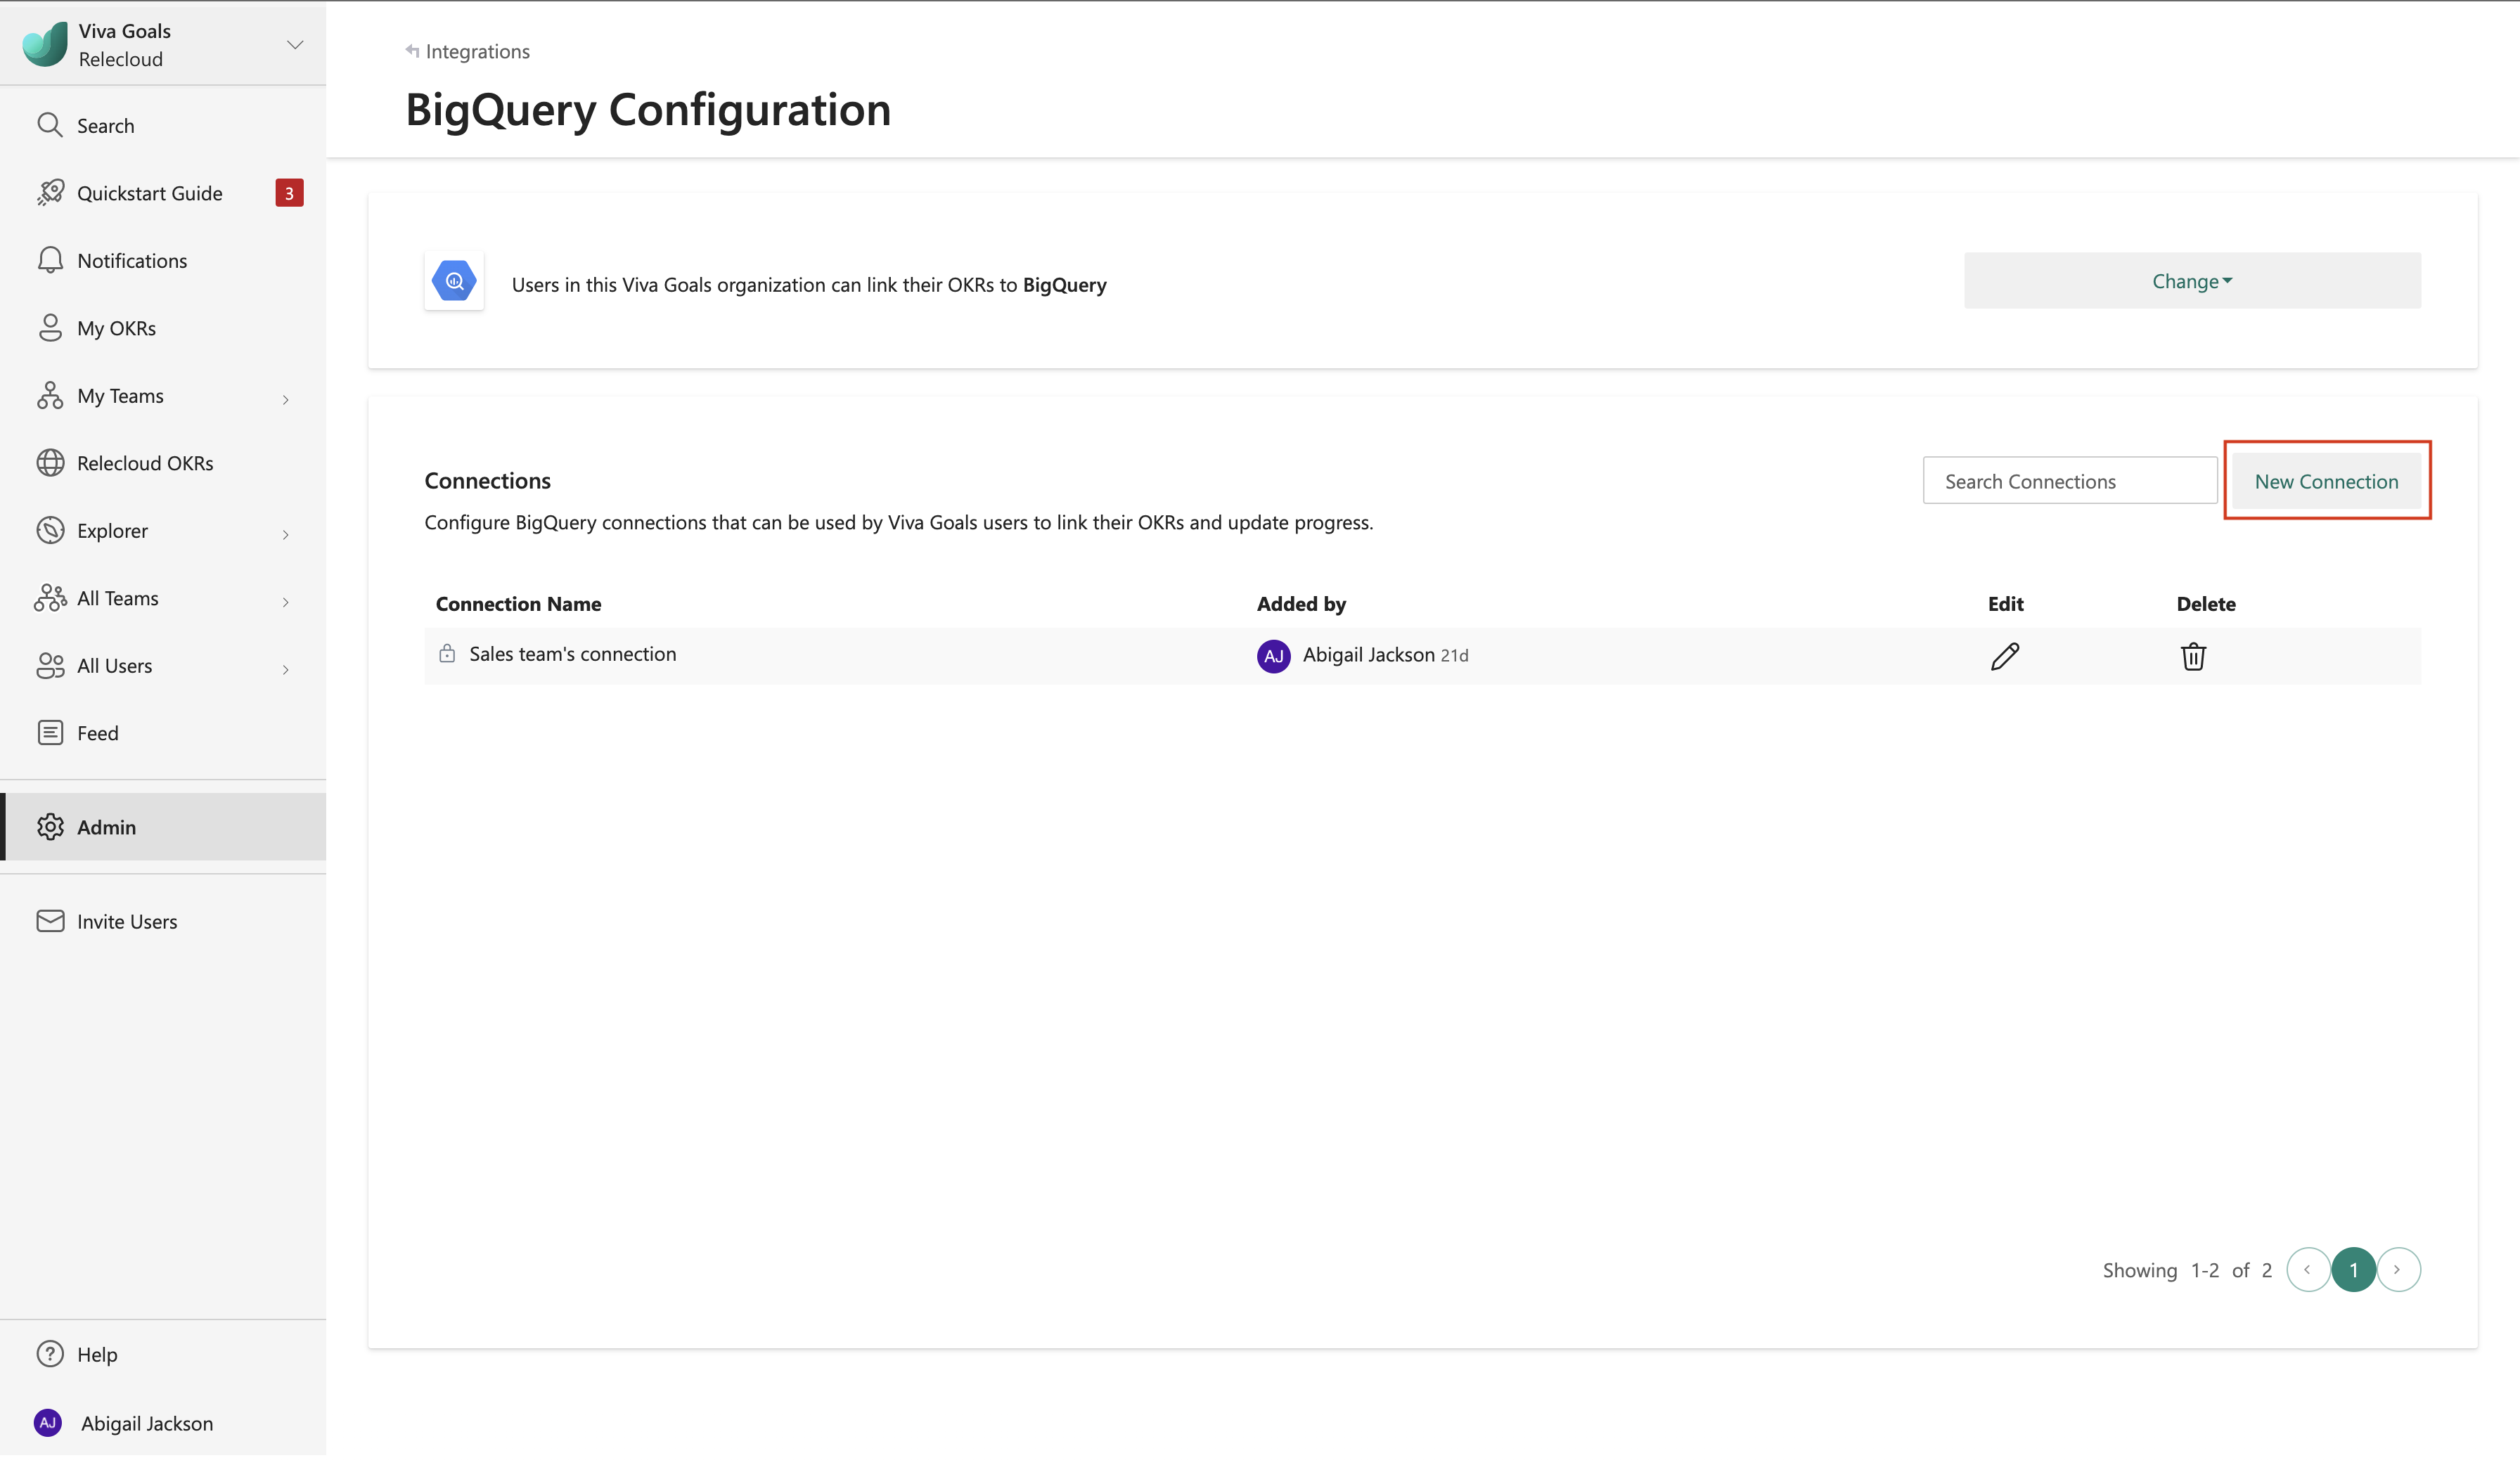The width and height of the screenshot is (2520, 1465).
Task: Click the lock icon beside Sales team's connection
Action: click(x=447, y=654)
